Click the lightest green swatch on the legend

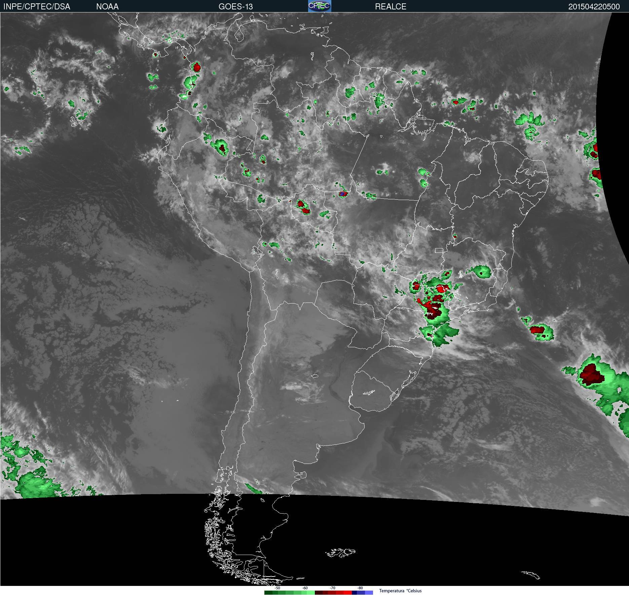(x=311, y=593)
